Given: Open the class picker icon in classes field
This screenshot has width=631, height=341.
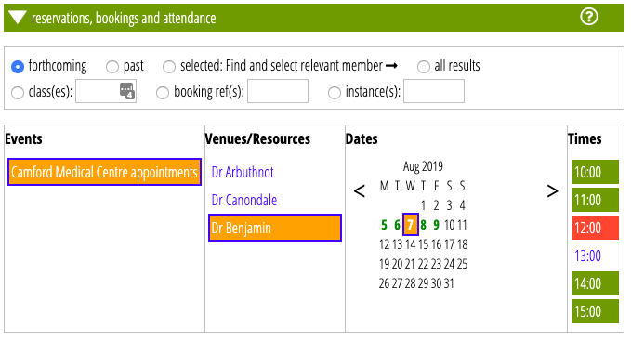Looking at the screenshot, I should pyautogui.click(x=126, y=91).
